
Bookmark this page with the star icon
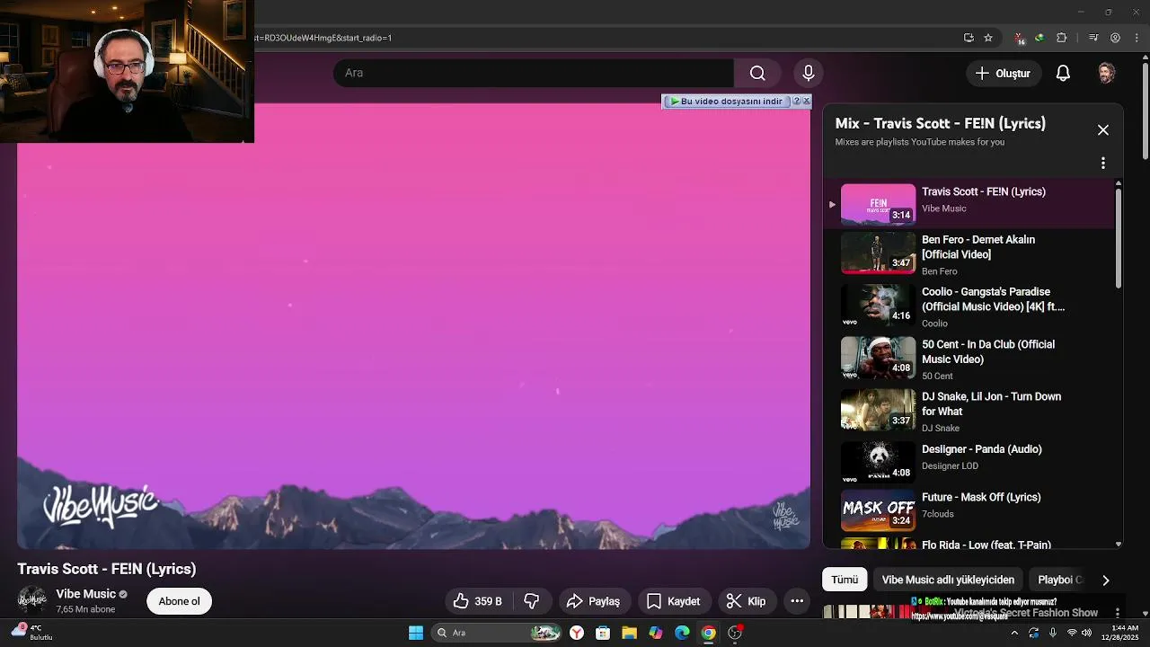point(988,38)
